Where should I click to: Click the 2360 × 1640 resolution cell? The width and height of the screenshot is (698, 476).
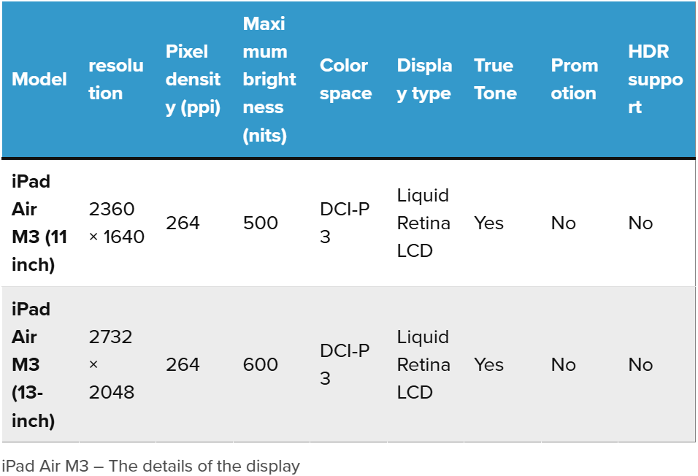pyautogui.click(x=116, y=223)
